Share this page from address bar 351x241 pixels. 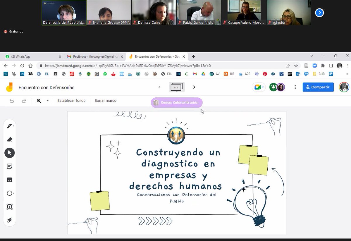tap(288, 66)
